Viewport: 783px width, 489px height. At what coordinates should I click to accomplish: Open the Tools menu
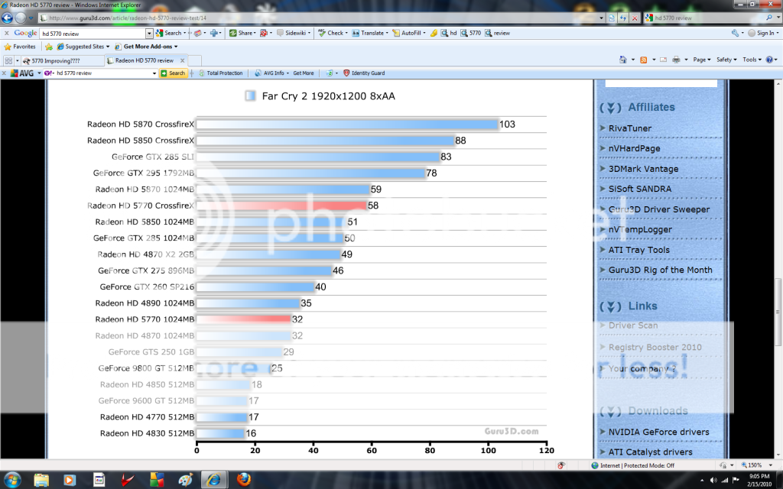pos(752,60)
